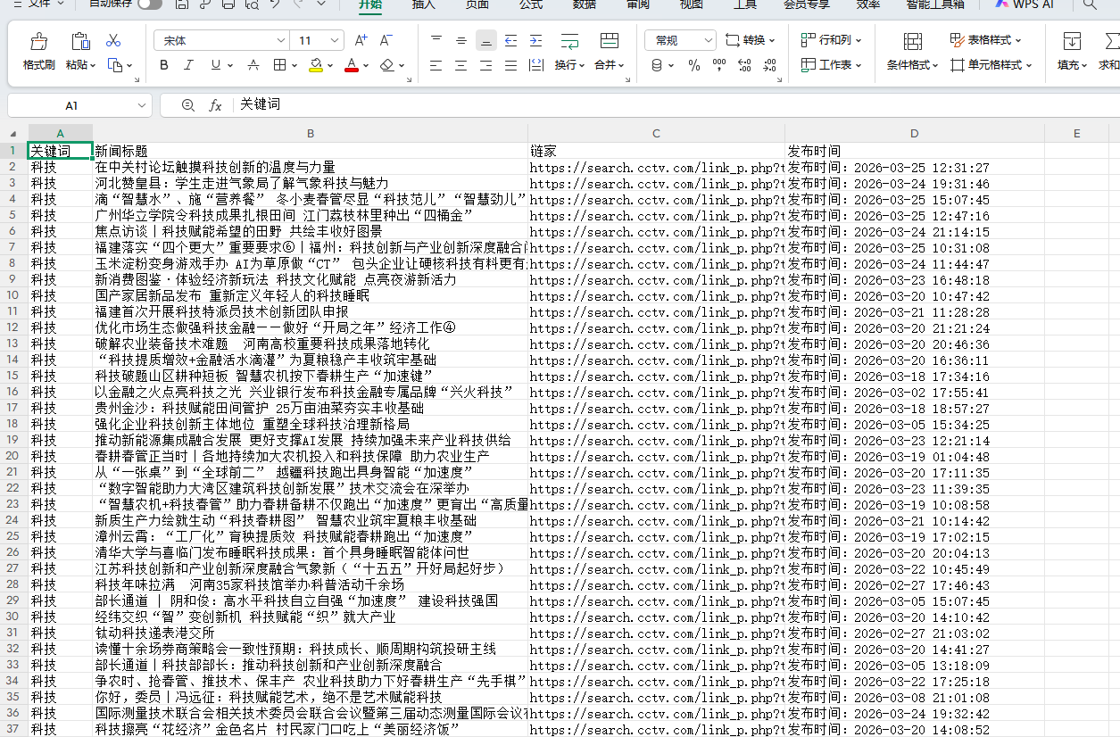Open the search magnifier beside WPS AI

(x=1091, y=4)
